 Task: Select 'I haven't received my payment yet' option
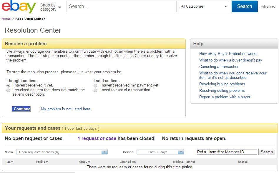click(x=95, y=86)
